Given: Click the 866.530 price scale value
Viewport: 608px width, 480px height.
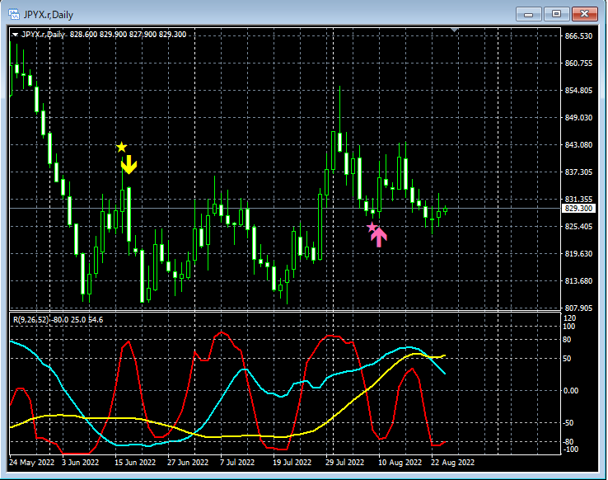Looking at the screenshot, I should 578,36.
